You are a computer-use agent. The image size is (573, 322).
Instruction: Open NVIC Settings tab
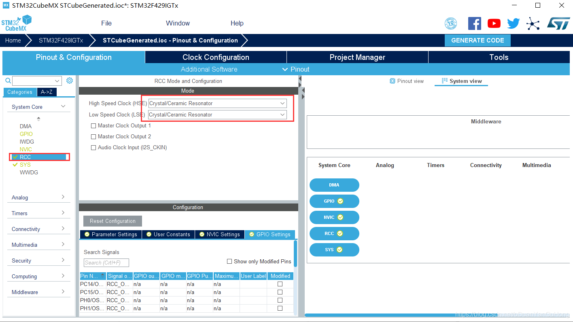coord(220,234)
